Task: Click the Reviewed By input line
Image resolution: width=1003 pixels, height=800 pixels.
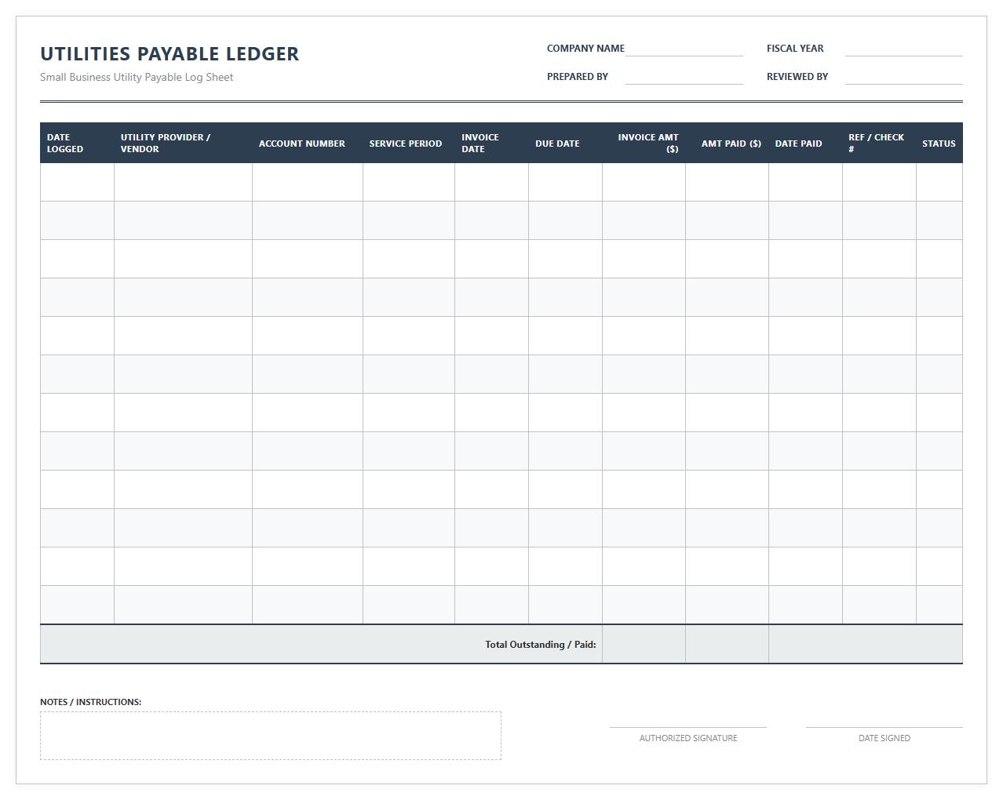Action: 903,77
